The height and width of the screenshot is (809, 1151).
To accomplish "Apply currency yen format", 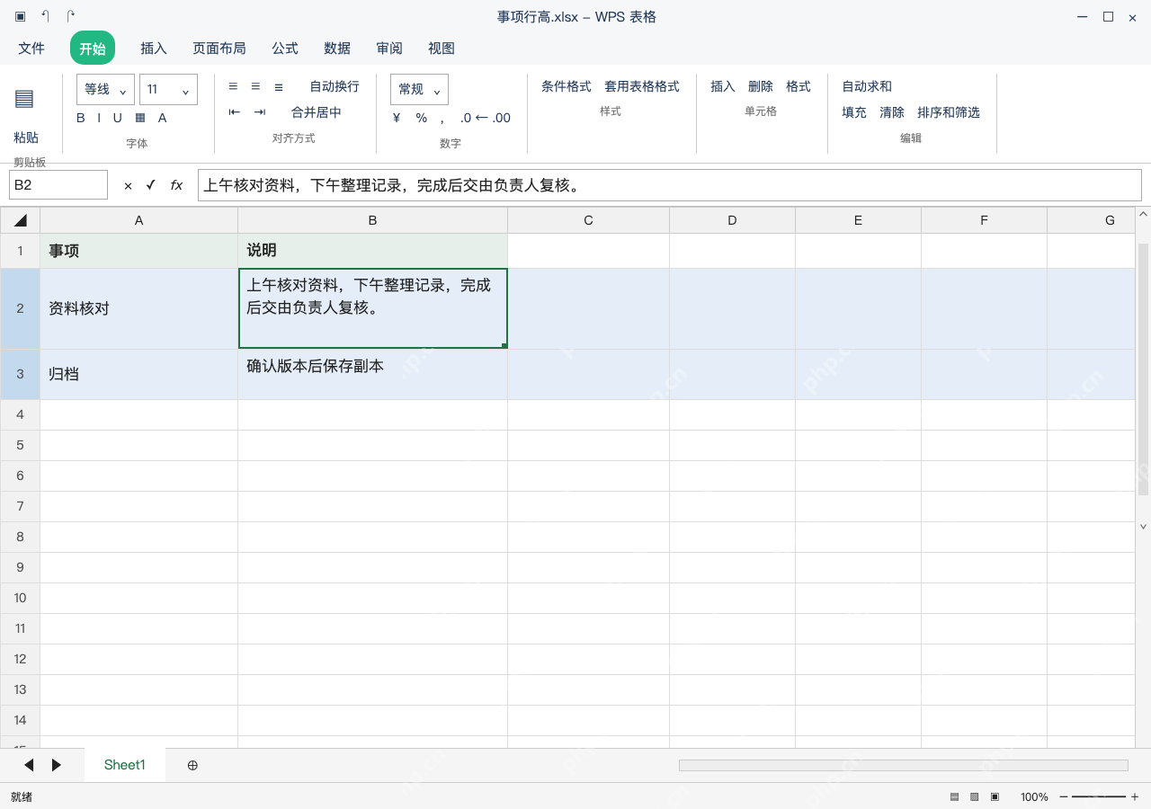I will pos(397,118).
